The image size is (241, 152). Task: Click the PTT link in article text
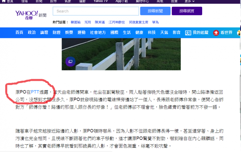pos(35,92)
